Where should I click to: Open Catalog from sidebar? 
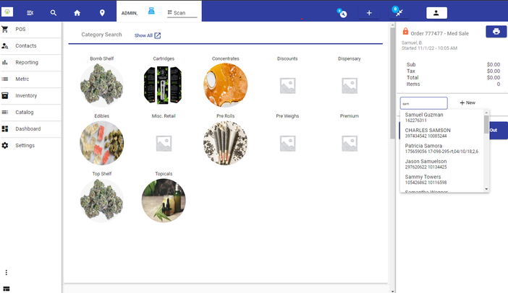30,112
